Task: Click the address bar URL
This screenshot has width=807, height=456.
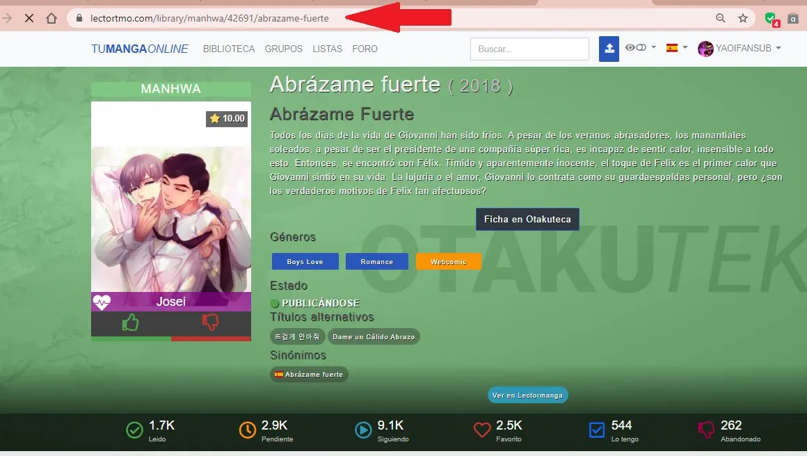Action: (x=209, y=19)
